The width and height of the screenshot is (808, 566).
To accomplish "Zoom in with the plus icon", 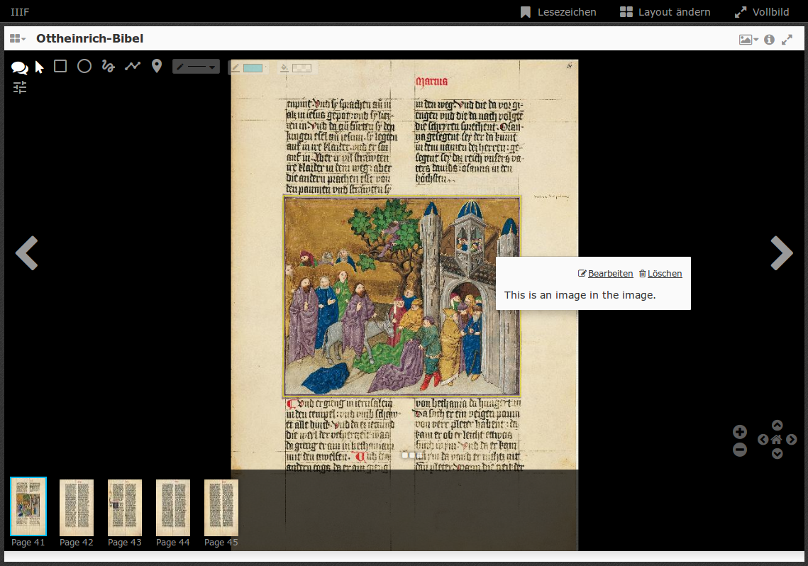I will 740,431.
